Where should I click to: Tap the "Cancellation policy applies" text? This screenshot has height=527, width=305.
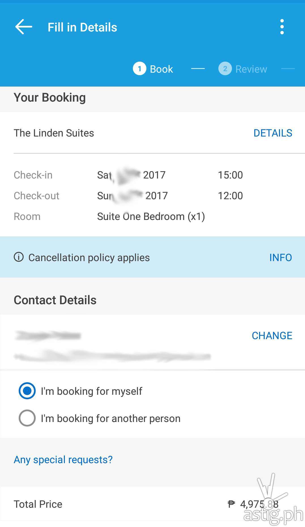pyautogui.click(x=89, y=257)
